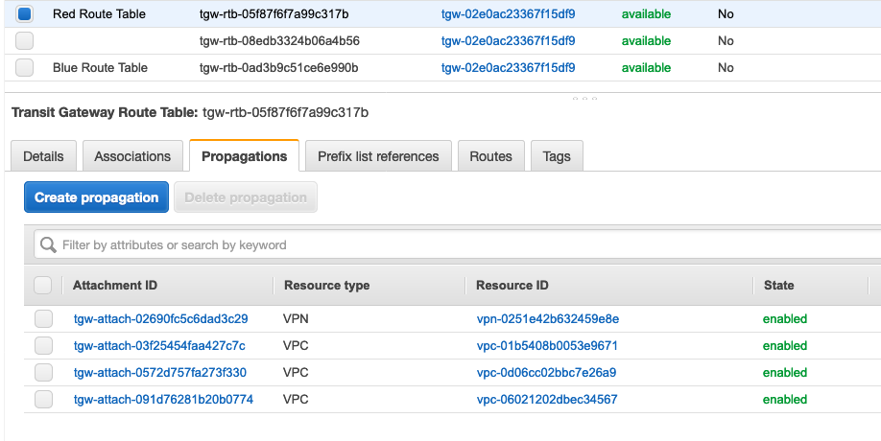Image resolution: width=881 pixels, height=441 pixels.
Task: Uncheck the Red Route Table checkbox
Action: click(x=25, y=14)
